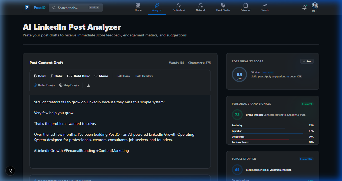
Task: Click the 68 virality score ring
Action: click(239, 74)
